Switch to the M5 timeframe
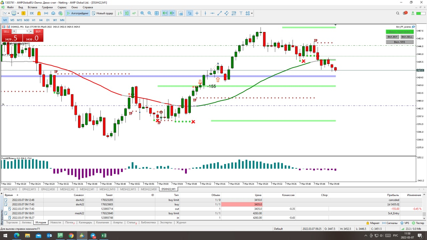The image size is (427, 240). coord(12,20)
